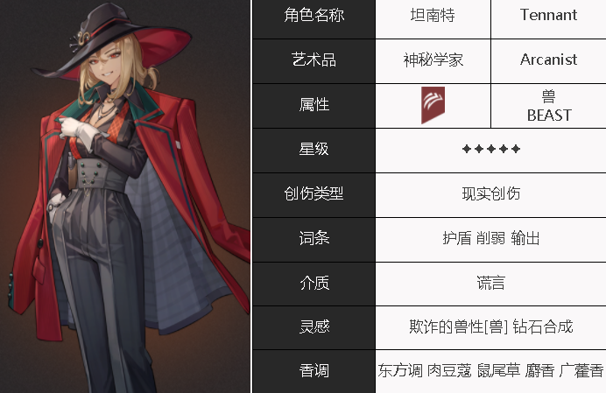Screen dimensions: 606x393
Task: Select the 神秘学家 afflatus cell
Action: pyautogui.click(x=433, y=60)
